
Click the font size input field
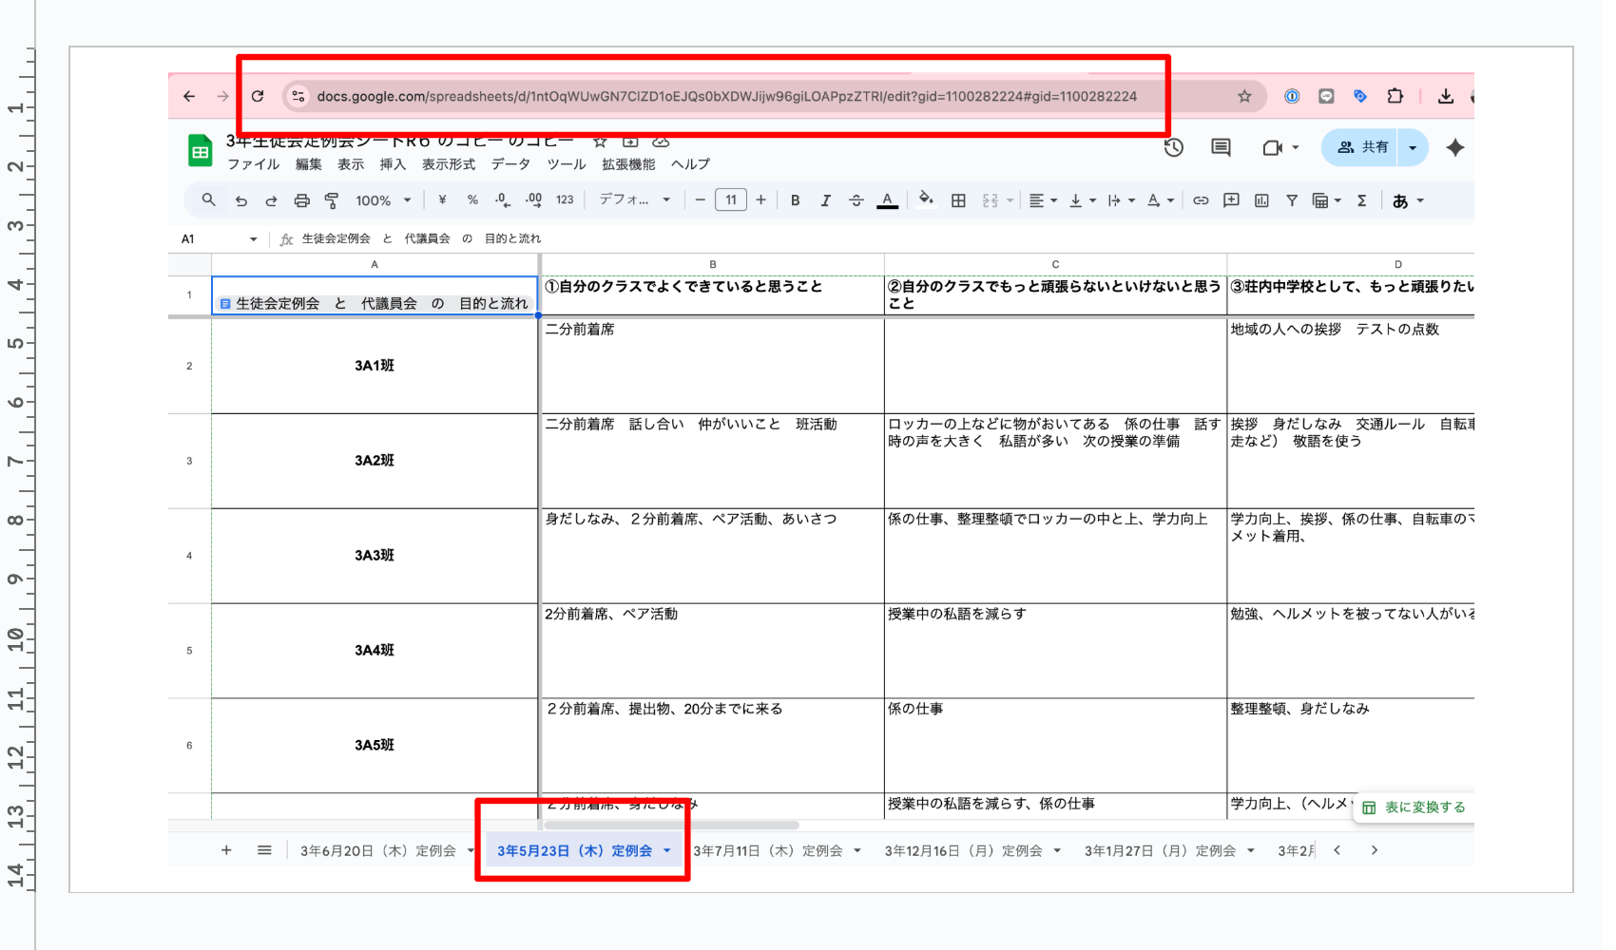click(x=730, y=200)
